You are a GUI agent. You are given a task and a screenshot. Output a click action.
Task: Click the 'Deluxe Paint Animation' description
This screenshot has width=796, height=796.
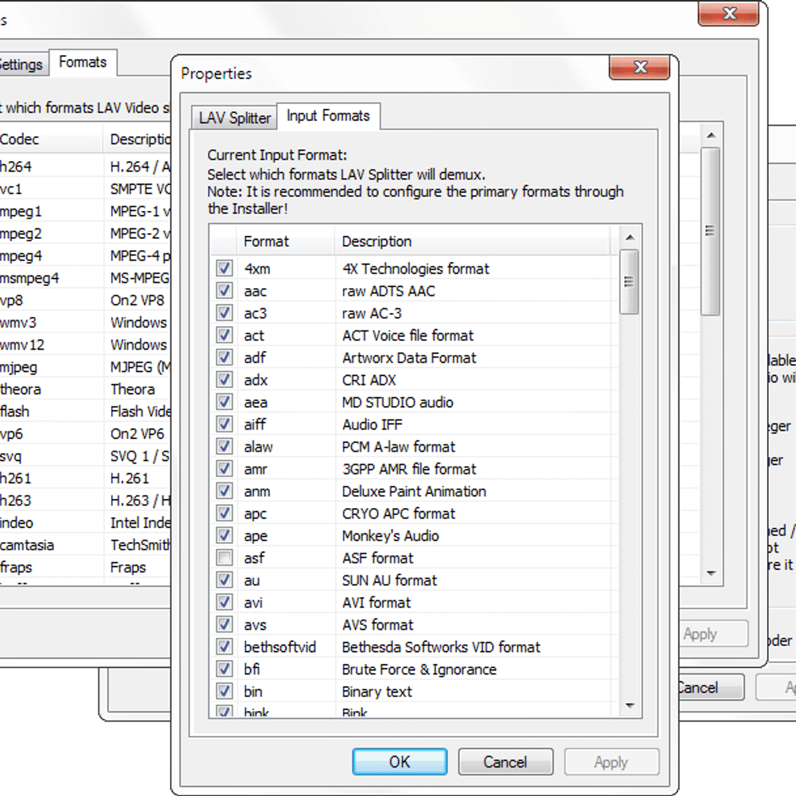[415, 492]
